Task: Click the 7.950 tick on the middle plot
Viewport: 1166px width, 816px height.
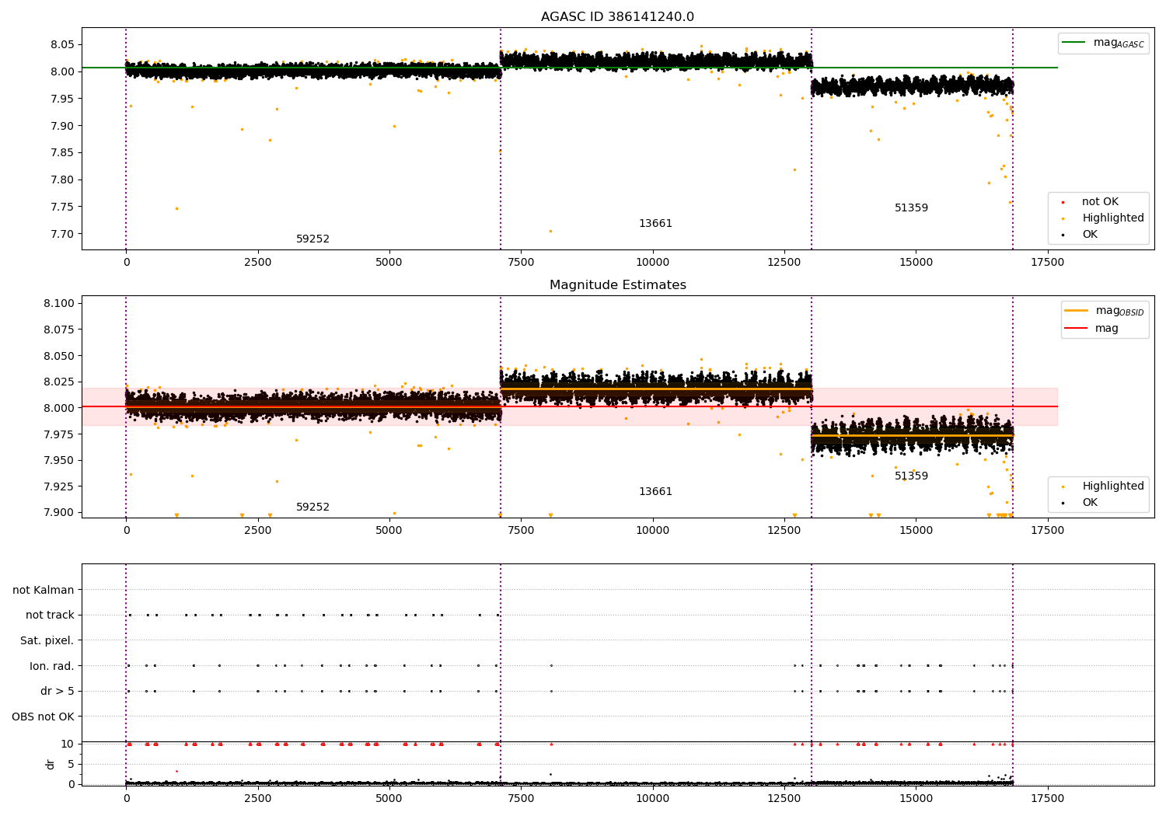Action: (58, 460)
